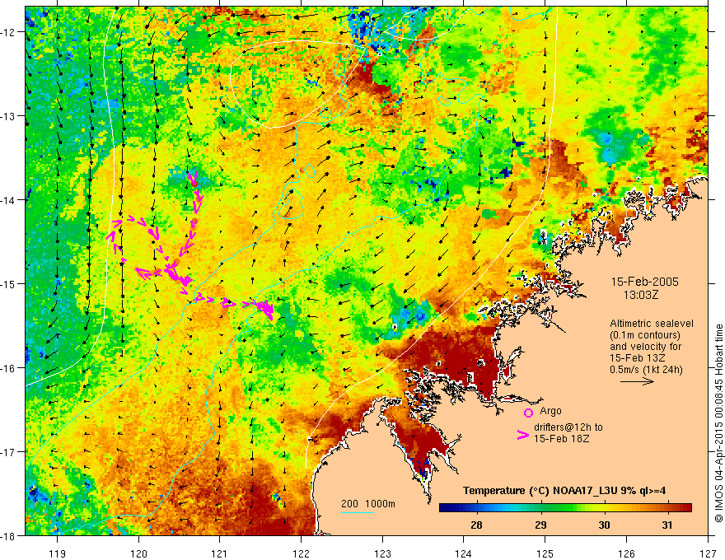Click the latitude axis label -18

tap(9, 535)
